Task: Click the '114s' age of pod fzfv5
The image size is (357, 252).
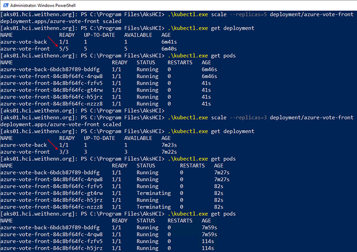Action: 208,241
